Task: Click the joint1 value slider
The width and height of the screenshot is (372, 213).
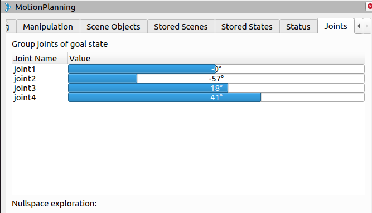Action: click(x=216, y=69)
